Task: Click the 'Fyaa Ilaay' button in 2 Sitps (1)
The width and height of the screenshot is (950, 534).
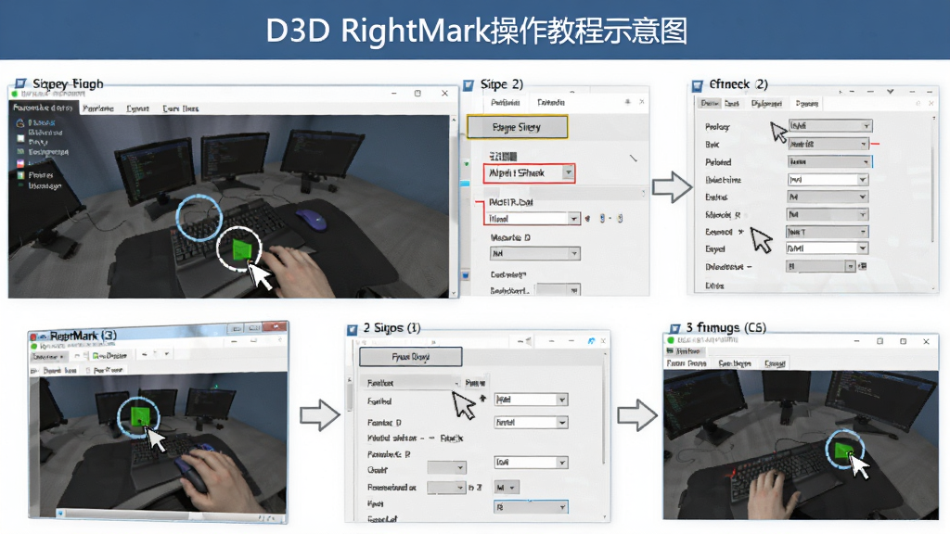Action: 411,357
